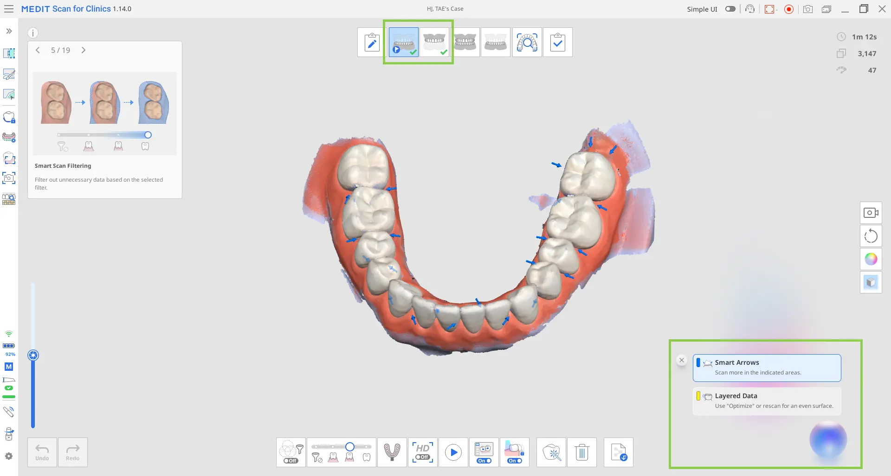891x476 pixels.
Task: Open the hamburger menu
Action: coord(9,9)
